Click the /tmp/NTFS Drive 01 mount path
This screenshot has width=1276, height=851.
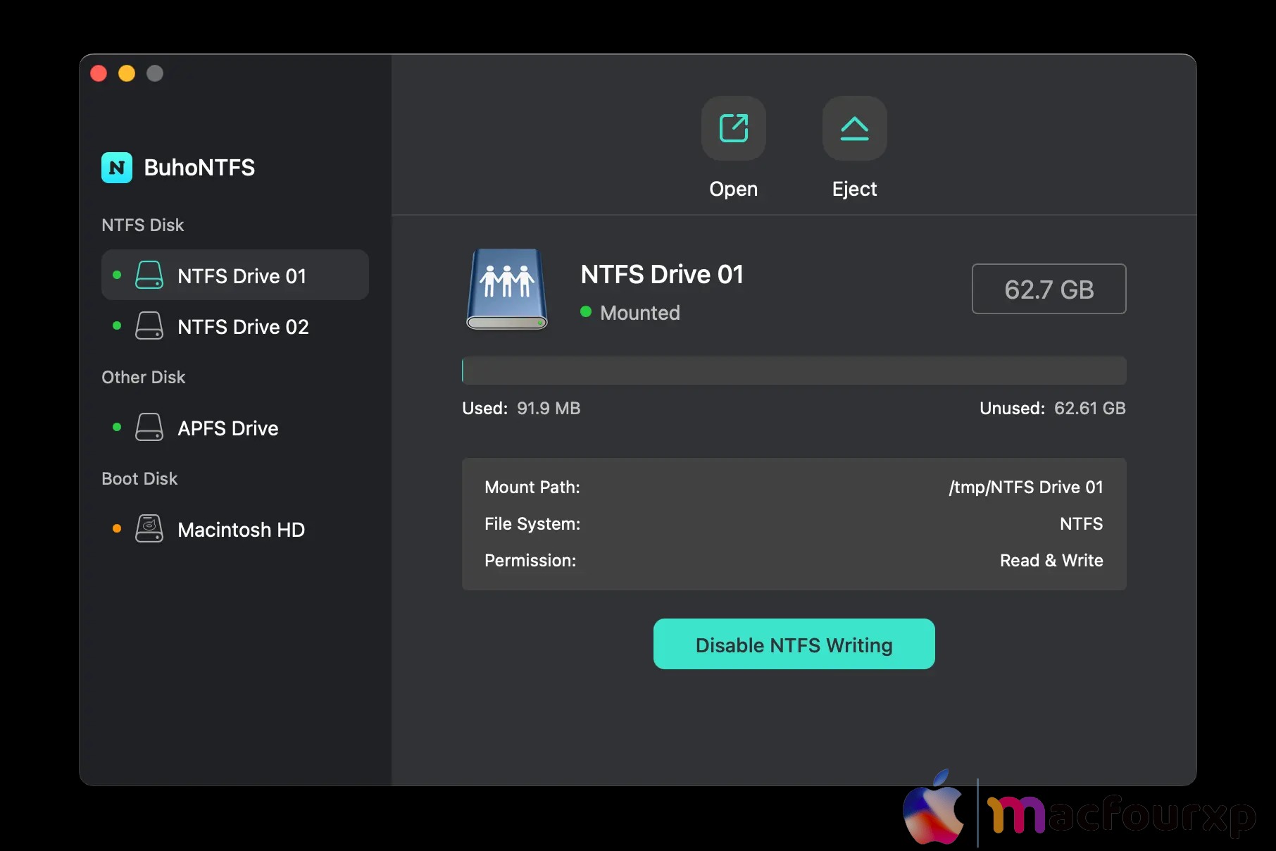tap(1026, 487)
